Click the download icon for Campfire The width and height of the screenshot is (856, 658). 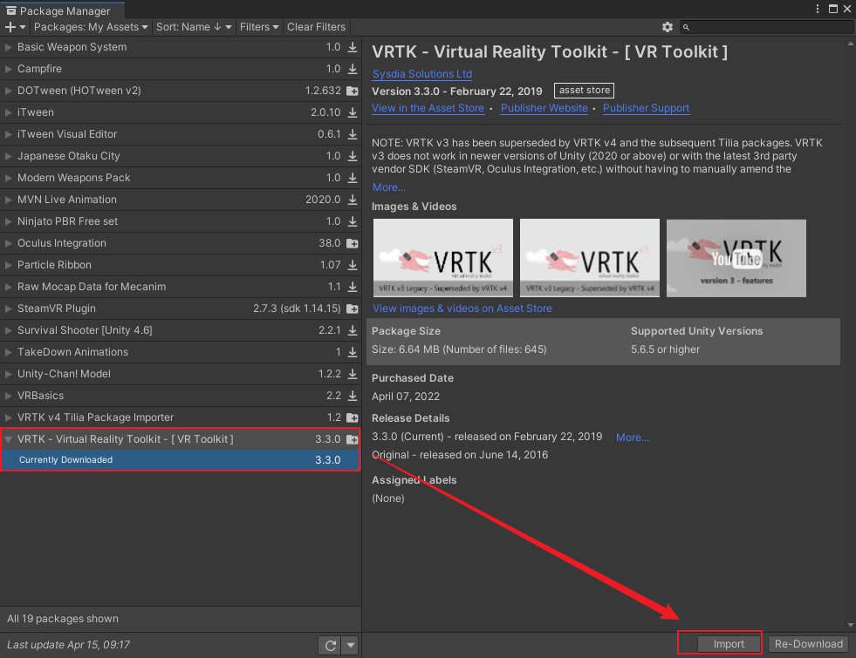(x=353, y=69)
